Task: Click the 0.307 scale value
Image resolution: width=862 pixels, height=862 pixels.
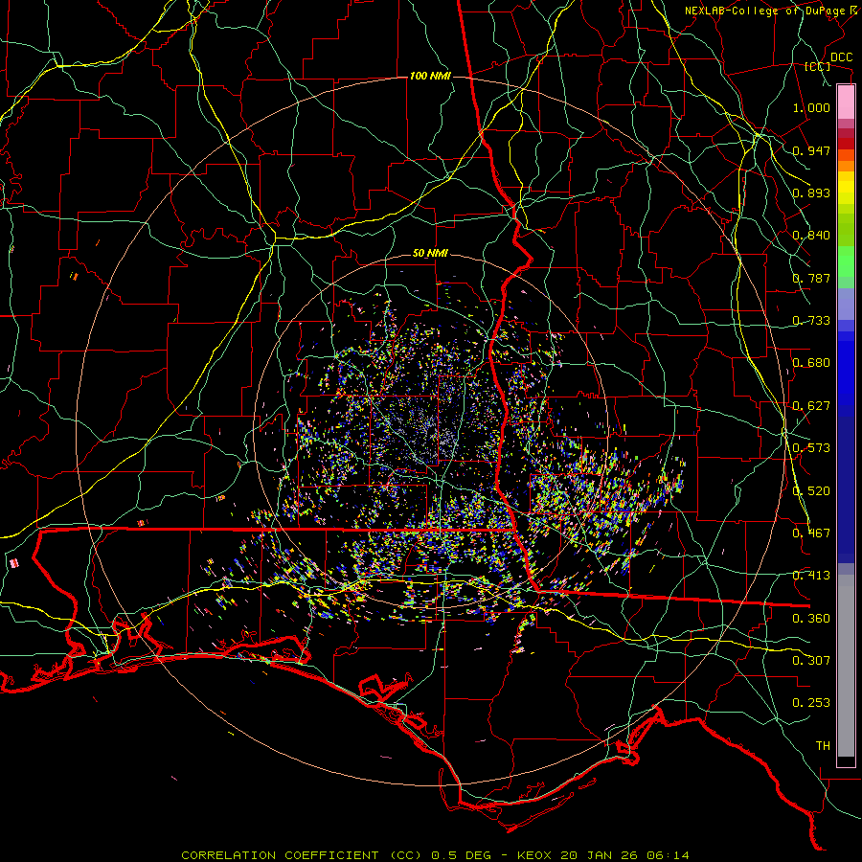Action: pos(811,661)
